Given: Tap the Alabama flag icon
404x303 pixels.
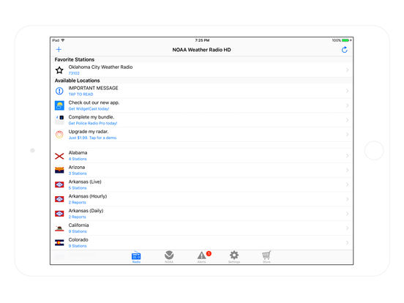Looking at the screenshot, I should coord(59,156).
